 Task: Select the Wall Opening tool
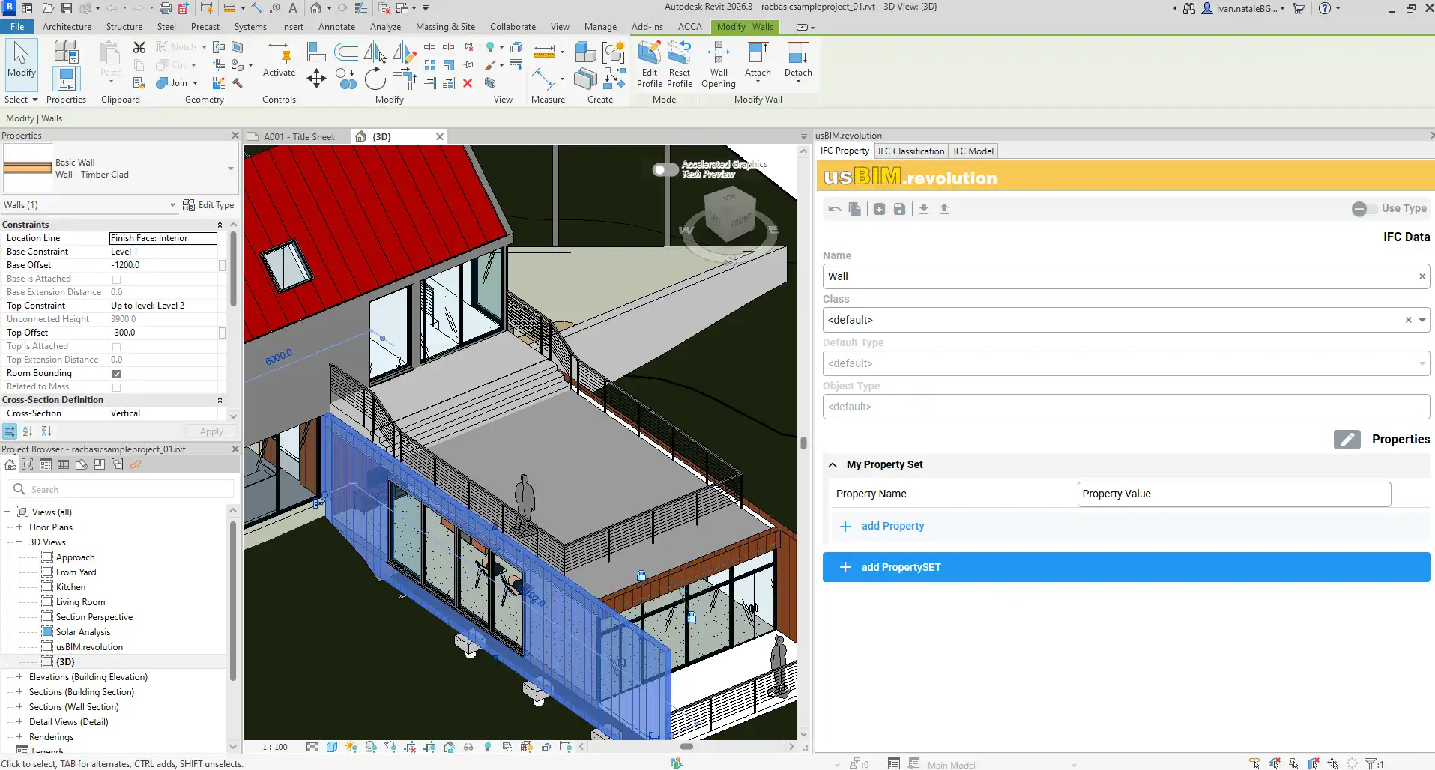click(718, 64)
